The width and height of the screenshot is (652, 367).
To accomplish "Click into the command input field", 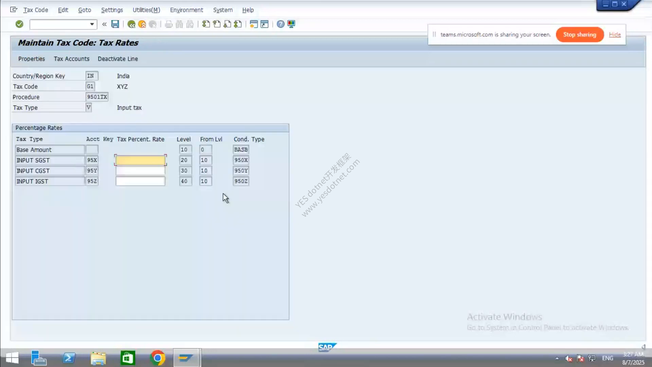I will pyautogui.click(x=59, y=24).
